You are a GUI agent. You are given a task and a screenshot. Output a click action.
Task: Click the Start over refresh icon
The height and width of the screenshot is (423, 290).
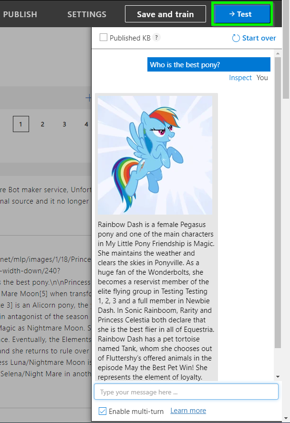[x=236, y=38]
